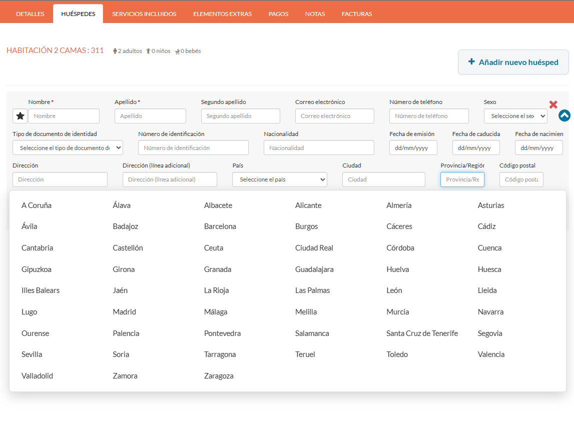
Task: Click the Fecha de emisión date field
Action: coord(413,147)
